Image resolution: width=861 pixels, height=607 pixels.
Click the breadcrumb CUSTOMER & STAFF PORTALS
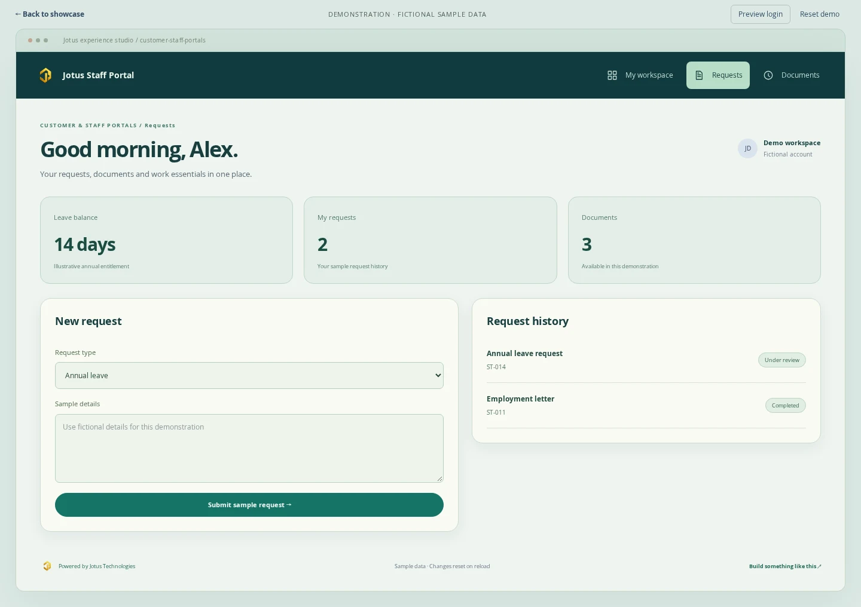pos(88,125)
